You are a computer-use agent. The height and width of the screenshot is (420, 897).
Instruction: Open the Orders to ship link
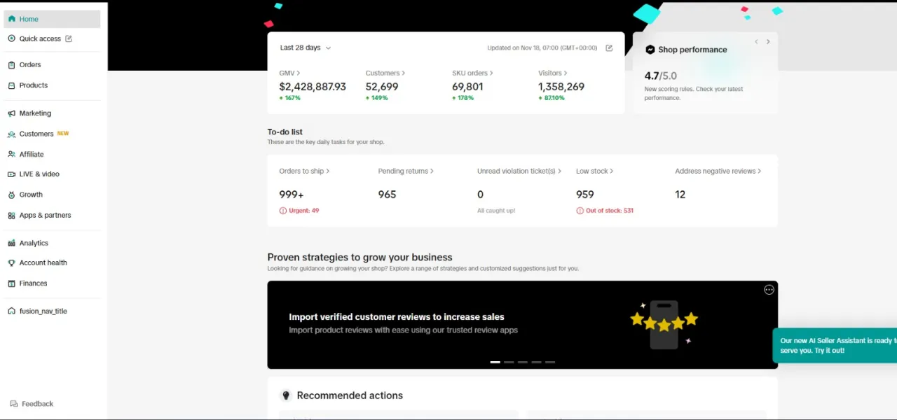(x=304, y=171)
